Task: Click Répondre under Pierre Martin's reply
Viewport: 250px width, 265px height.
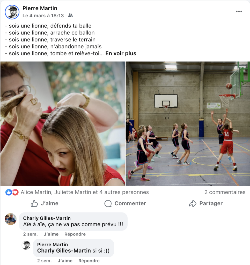Action: click(89, 261)
